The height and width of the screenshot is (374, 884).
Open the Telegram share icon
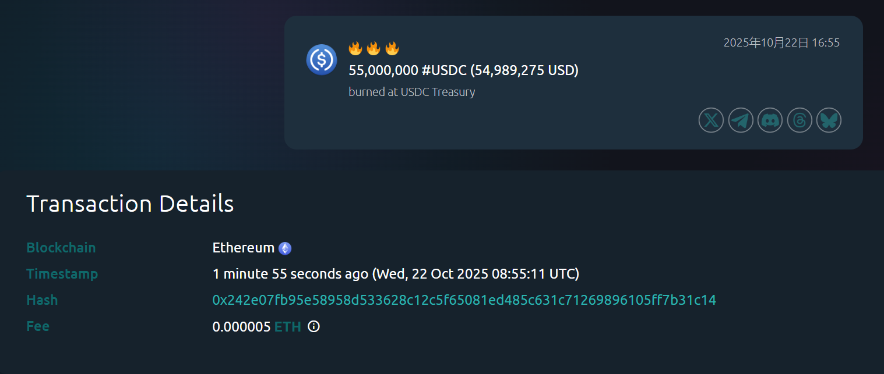[741, 120]
